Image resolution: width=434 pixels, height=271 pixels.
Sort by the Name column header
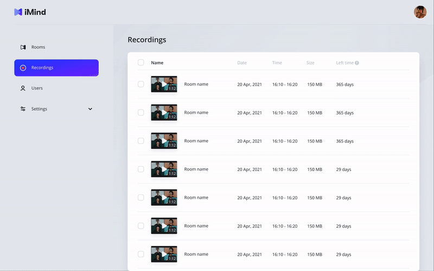[157, 63]
